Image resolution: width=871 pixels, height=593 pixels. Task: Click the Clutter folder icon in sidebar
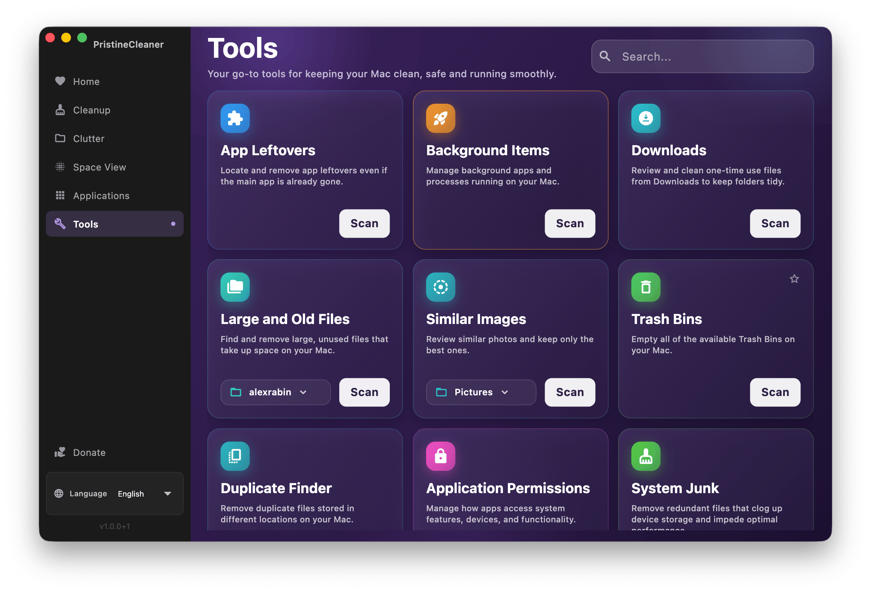point(60,138)
